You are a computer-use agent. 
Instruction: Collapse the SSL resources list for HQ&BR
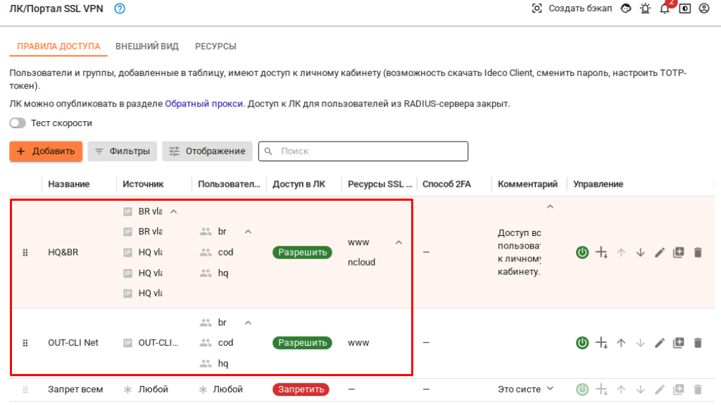(399, 242)
